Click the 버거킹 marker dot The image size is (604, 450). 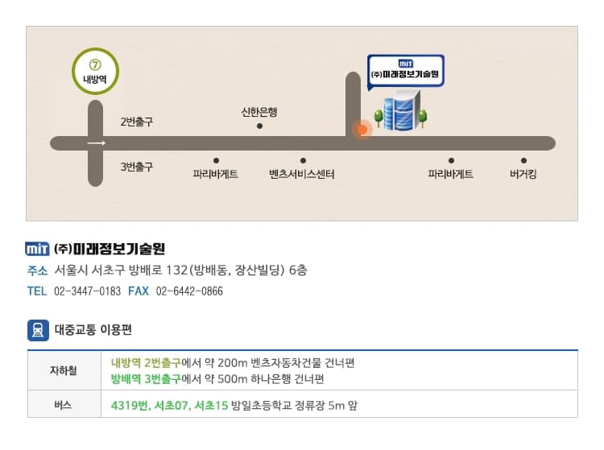[523, 160]
